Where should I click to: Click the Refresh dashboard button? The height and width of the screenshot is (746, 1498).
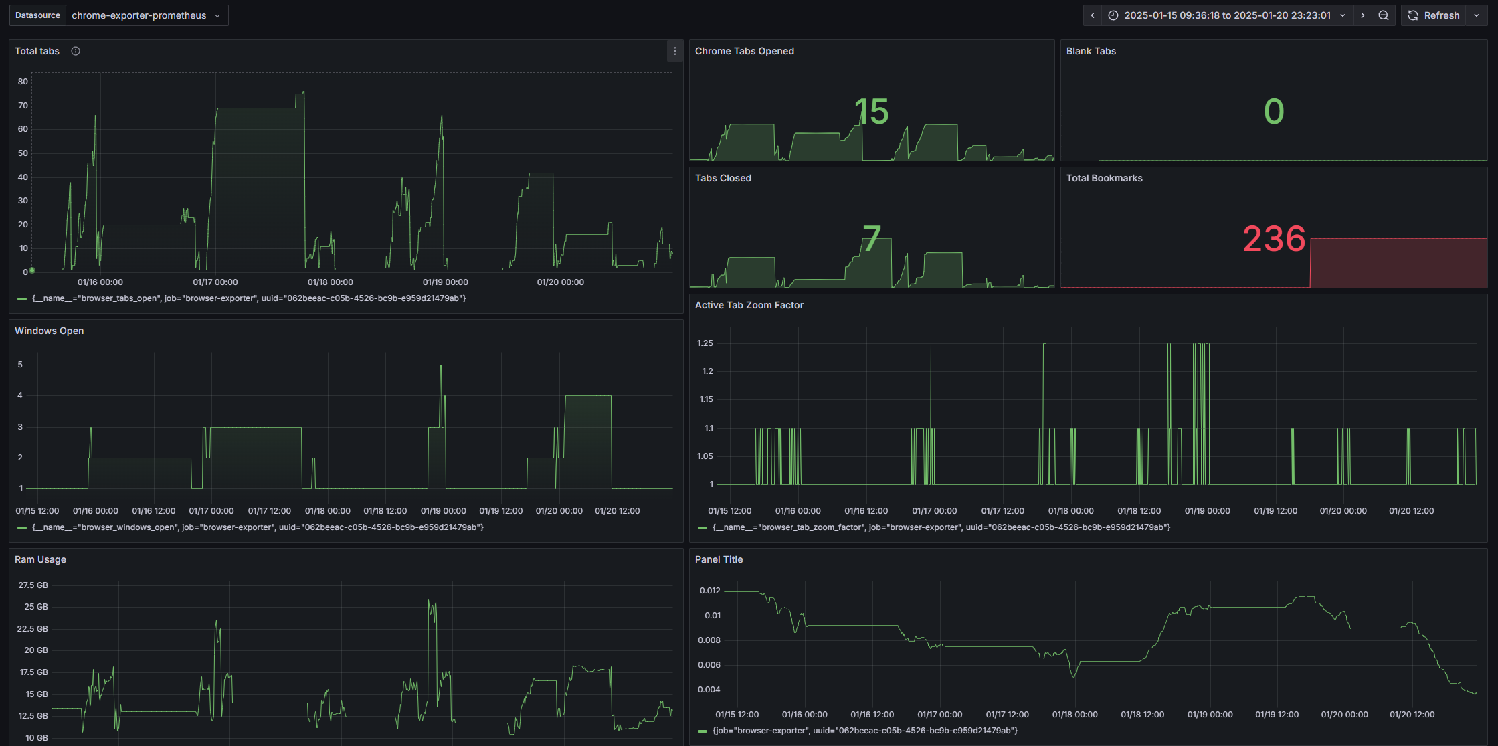pyautogui.click(x=1433, y=15)
